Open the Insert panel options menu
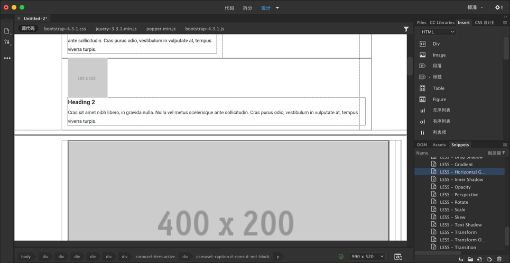The height and width of the screenshot is (263, 510). click(505, 22)
